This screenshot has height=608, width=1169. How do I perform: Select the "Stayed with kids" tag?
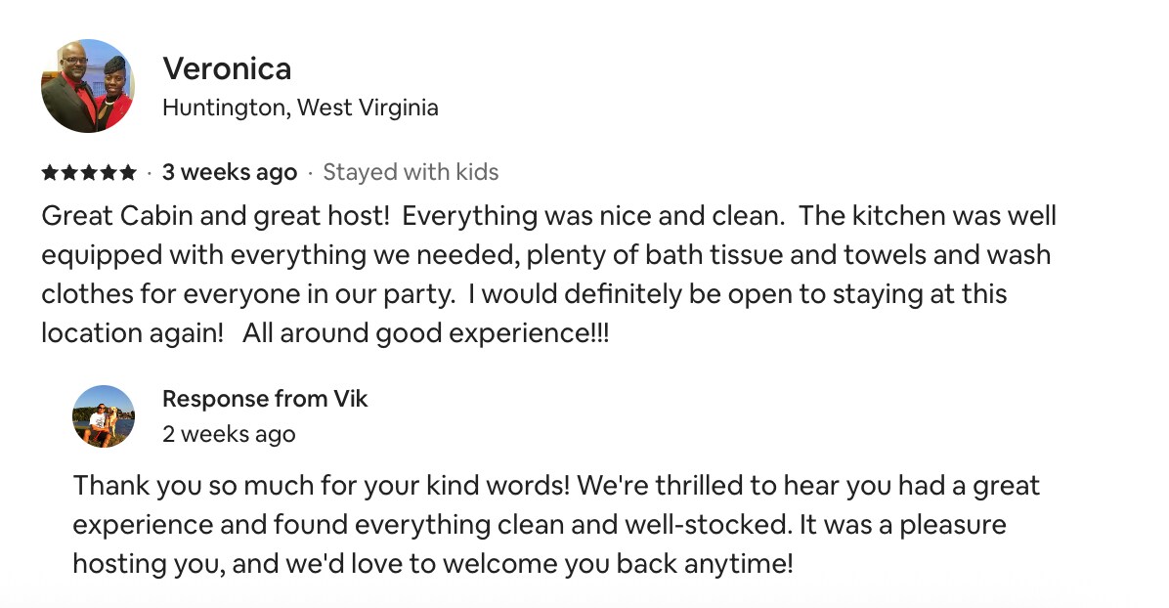[x=411, y=172]
